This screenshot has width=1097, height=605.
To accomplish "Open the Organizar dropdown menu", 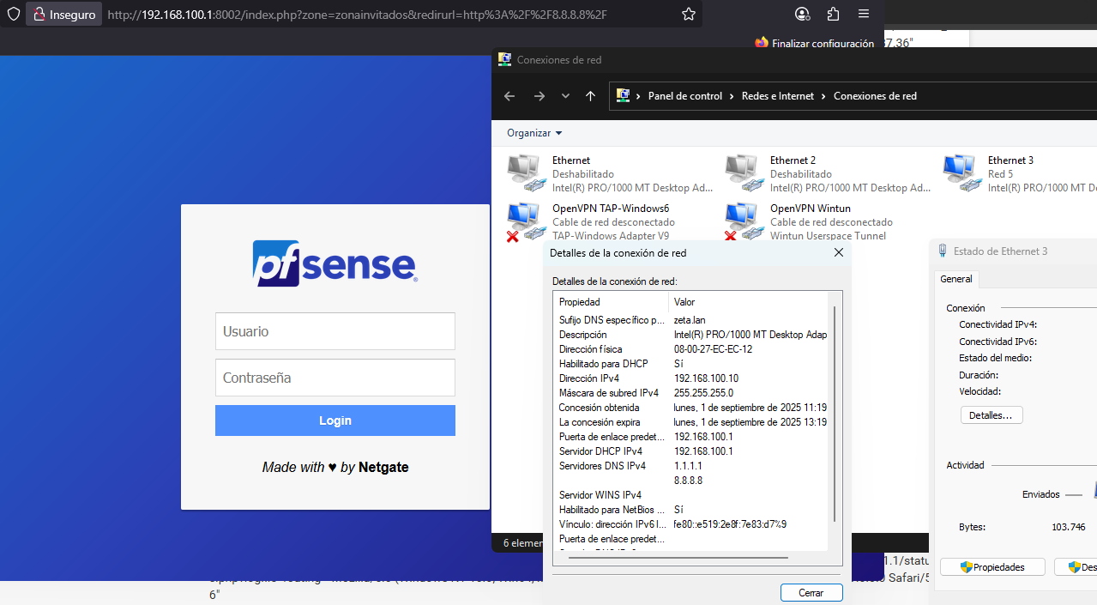I will coord(534,133).
